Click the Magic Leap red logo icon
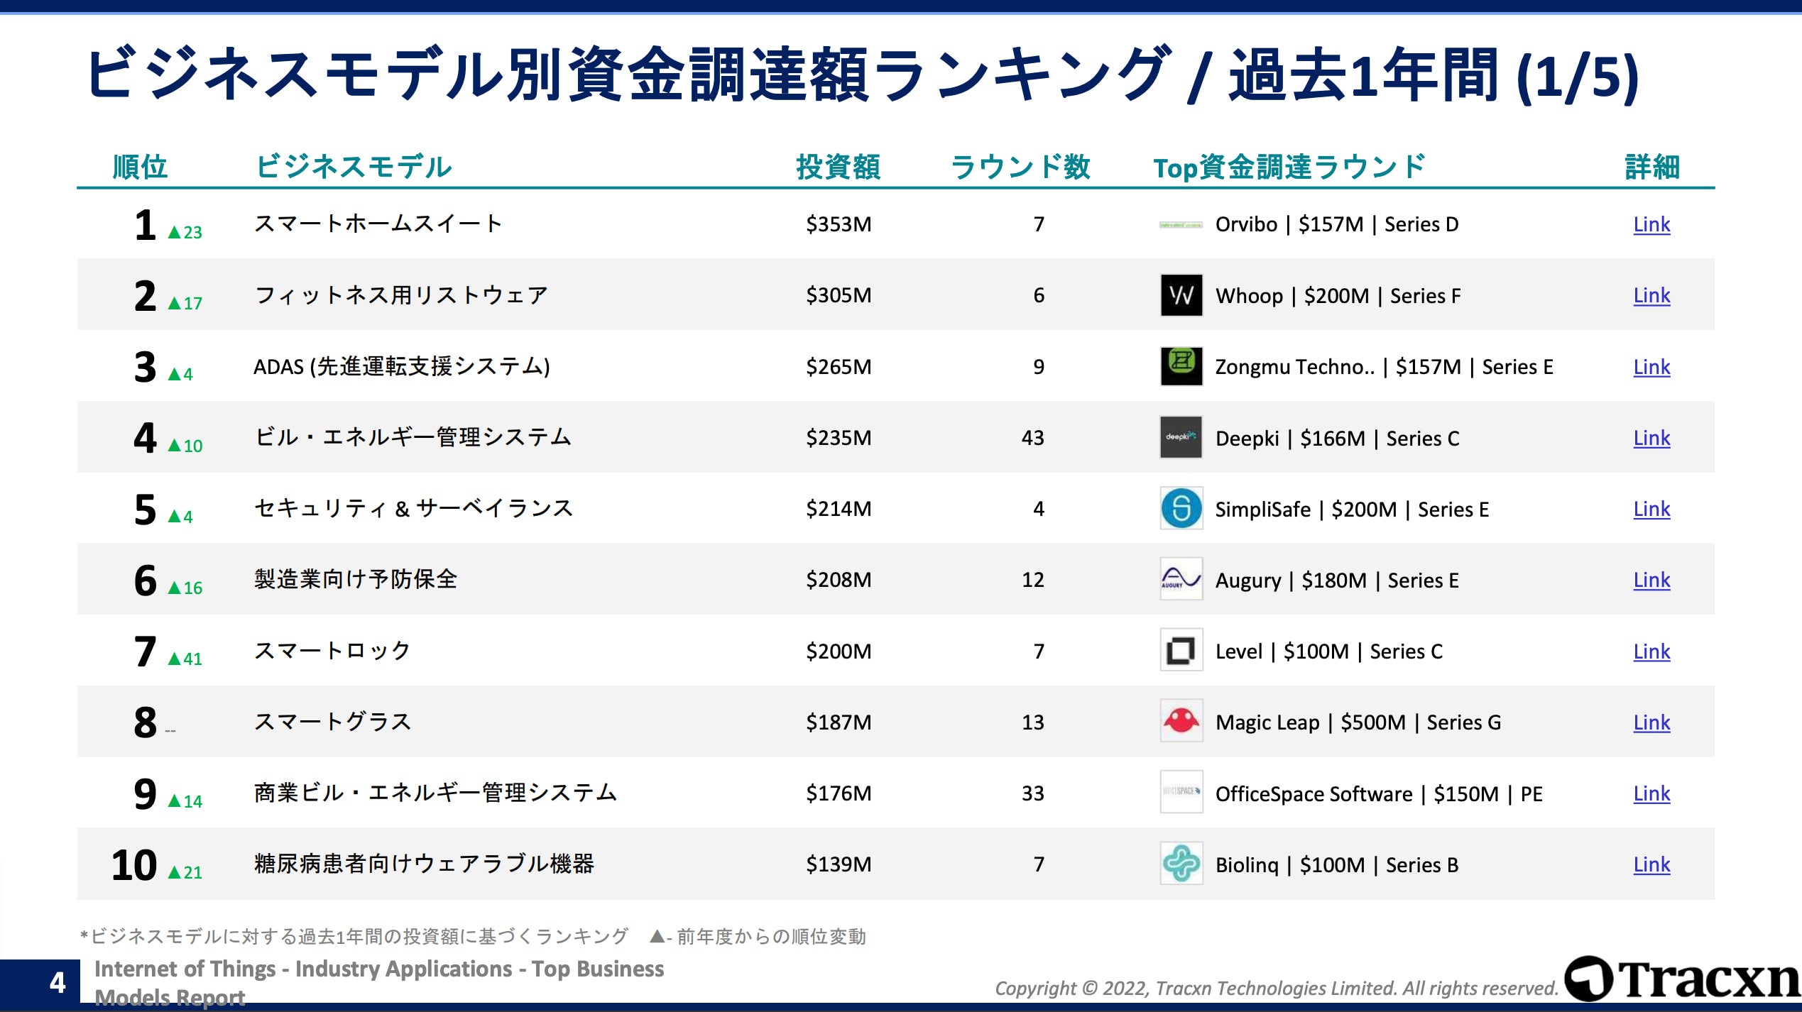Image resolution: width=1802 pixels, height=1012 pixels. [1181, 721]
